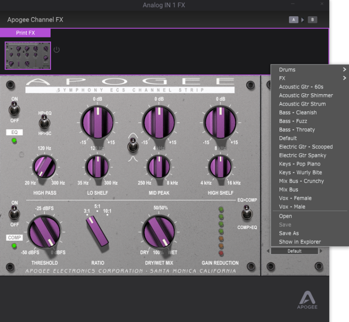This screenshot has height=322, width=349.
Task: Click the Apogee logo at bottom right
Action: 307,300
